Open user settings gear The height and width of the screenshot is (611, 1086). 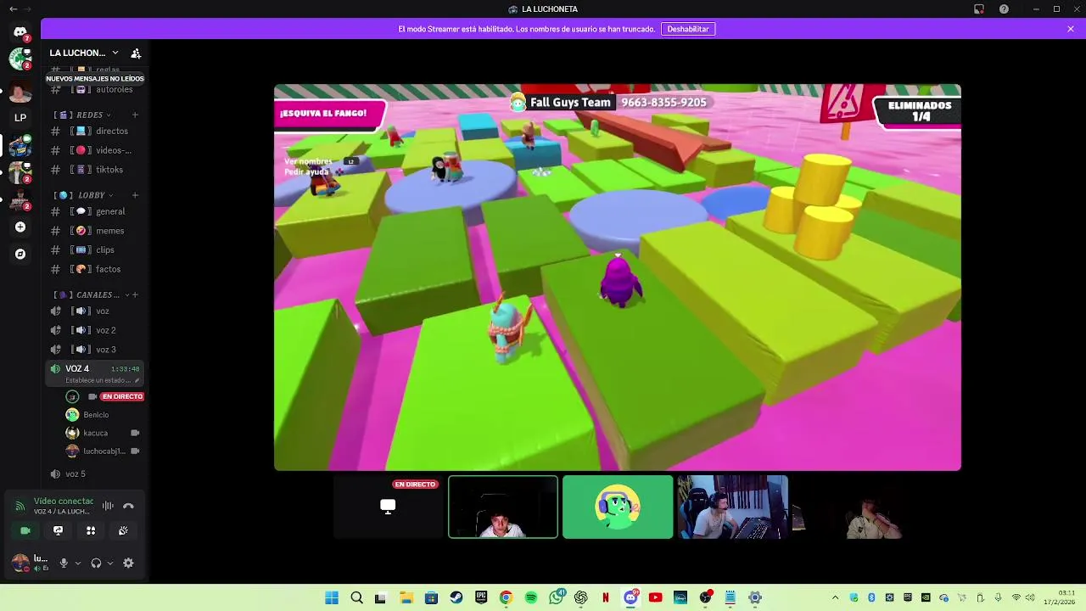pyautogui.click(x=128, y=563)
